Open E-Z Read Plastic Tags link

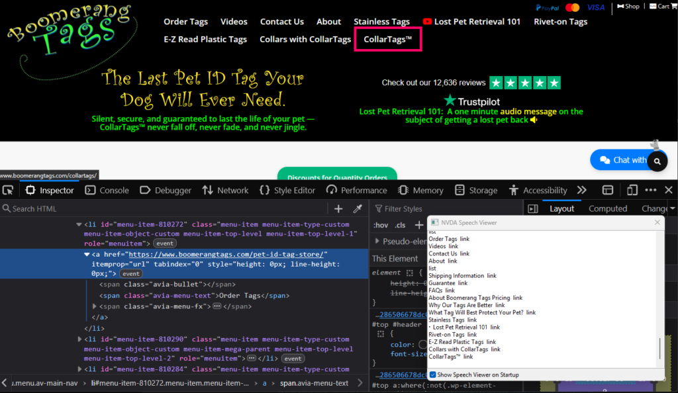coord(205,39)
